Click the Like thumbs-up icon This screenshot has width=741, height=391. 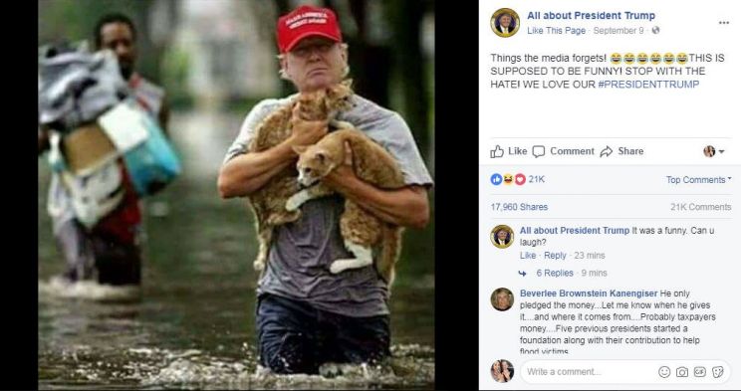click(x=497, y=151)
